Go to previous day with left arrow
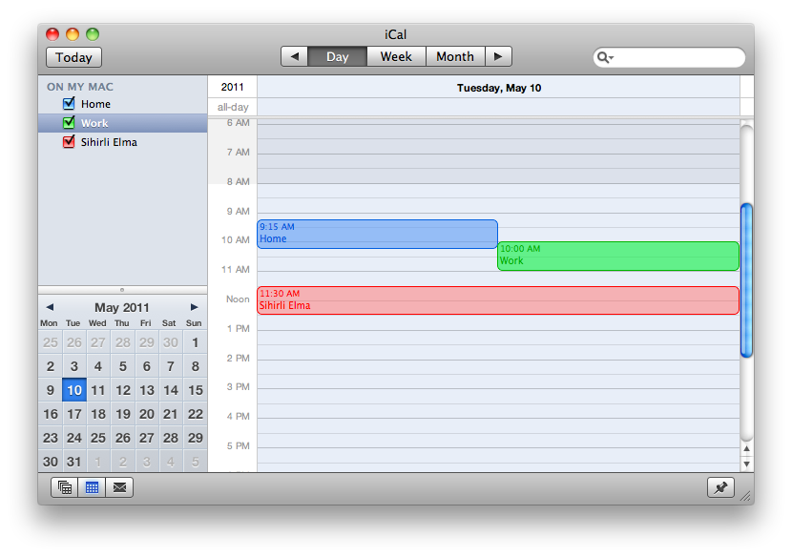Screen dimensions: 792x557 click(294, 56)
